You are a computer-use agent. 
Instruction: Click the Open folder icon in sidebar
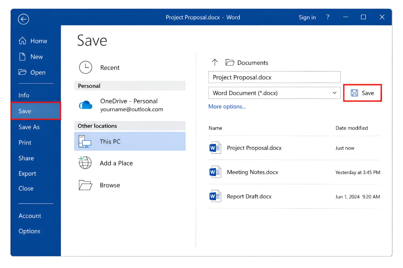click(x=23, y=72)
